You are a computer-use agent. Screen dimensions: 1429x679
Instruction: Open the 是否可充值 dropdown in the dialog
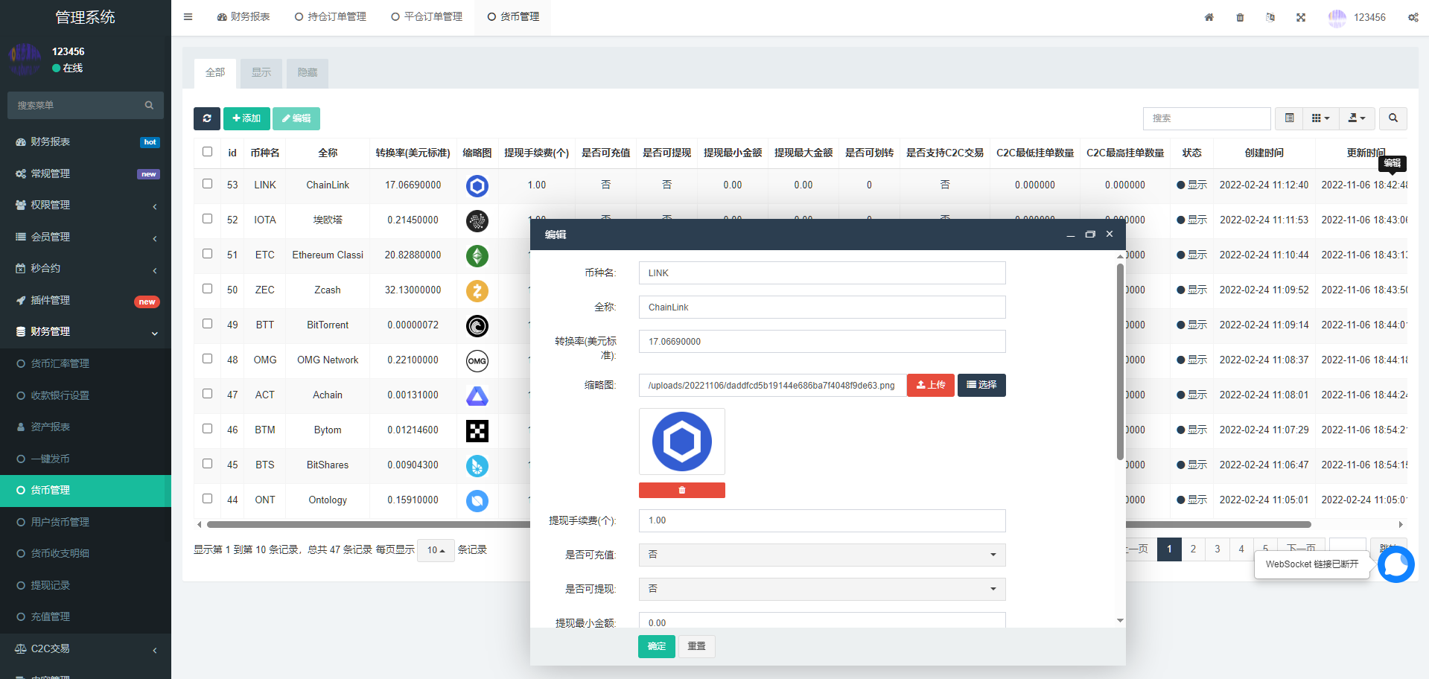(x=821, y=555)
